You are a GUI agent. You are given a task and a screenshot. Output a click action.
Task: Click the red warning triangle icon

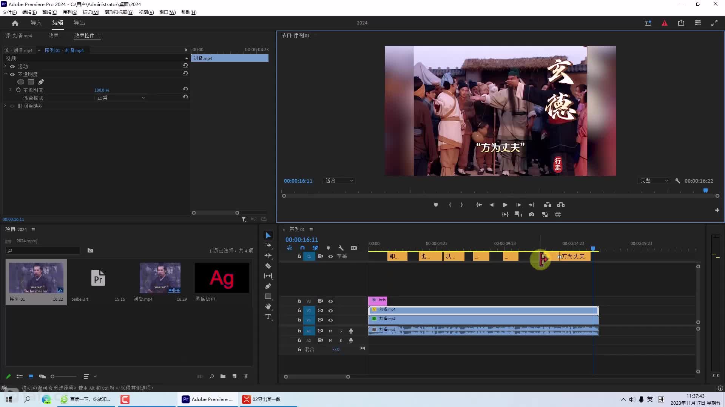pyautogui.click(x=665, y=23)
